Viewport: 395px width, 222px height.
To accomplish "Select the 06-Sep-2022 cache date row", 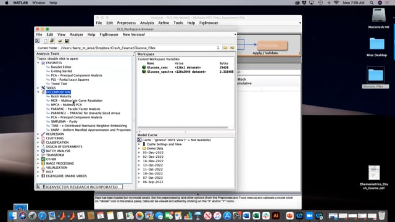I will [x=152, y=182].
